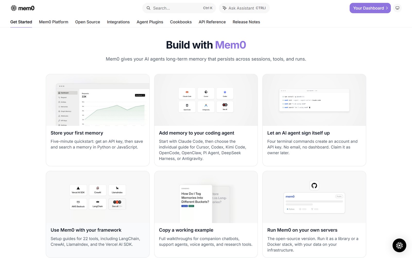
Task: Click the Five-minute quickstart description text
Action: click(97, 144)
